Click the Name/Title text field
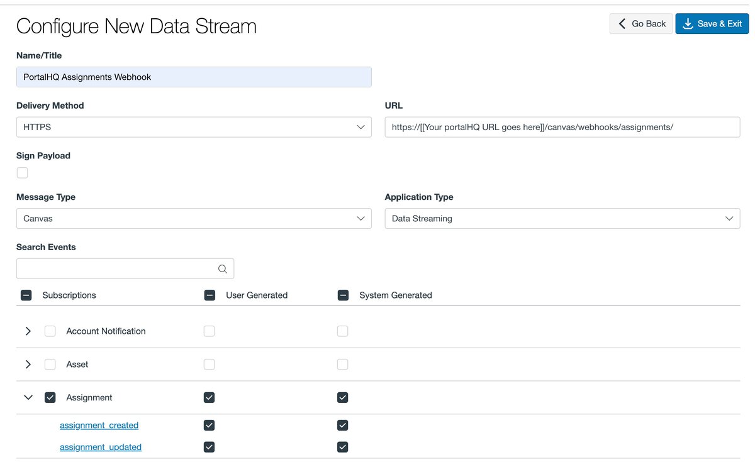 194,77
